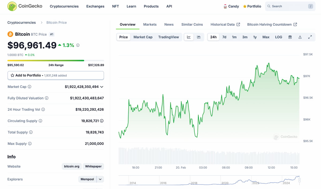
Task: Select Max time range
Action: coord(266,37)
